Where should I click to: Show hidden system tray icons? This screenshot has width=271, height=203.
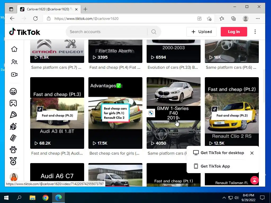tap(224, 198)
